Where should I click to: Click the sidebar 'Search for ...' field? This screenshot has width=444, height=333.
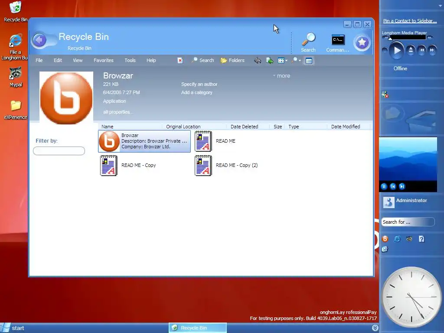(408, 222)
